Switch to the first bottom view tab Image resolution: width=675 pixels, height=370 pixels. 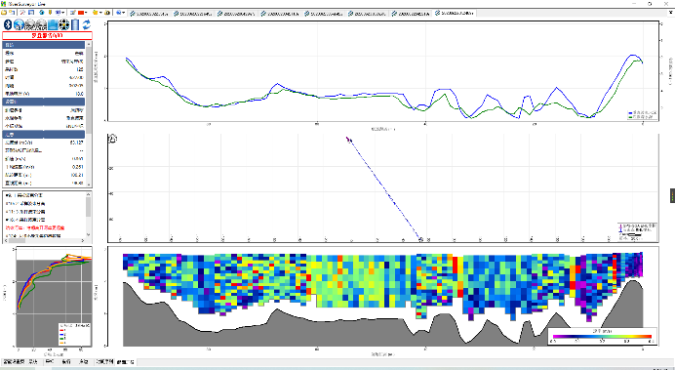[14, 362]
